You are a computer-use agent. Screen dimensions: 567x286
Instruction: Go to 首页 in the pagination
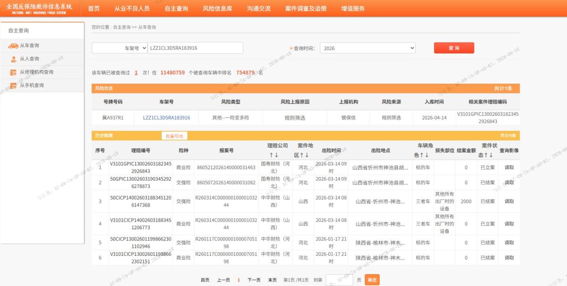click(205, 280)
